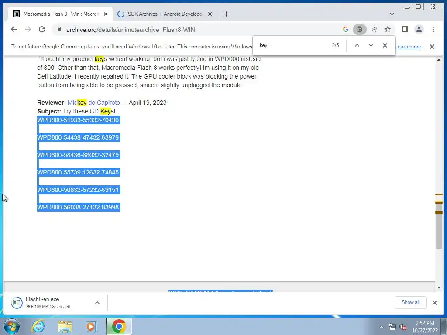The width and height of the screenshot is (447, 335).
Task: Open the Flash8-en.exe download item
Action: click(48, 303)
